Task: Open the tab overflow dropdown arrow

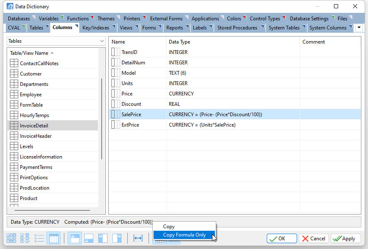Action: pos(359,27)
